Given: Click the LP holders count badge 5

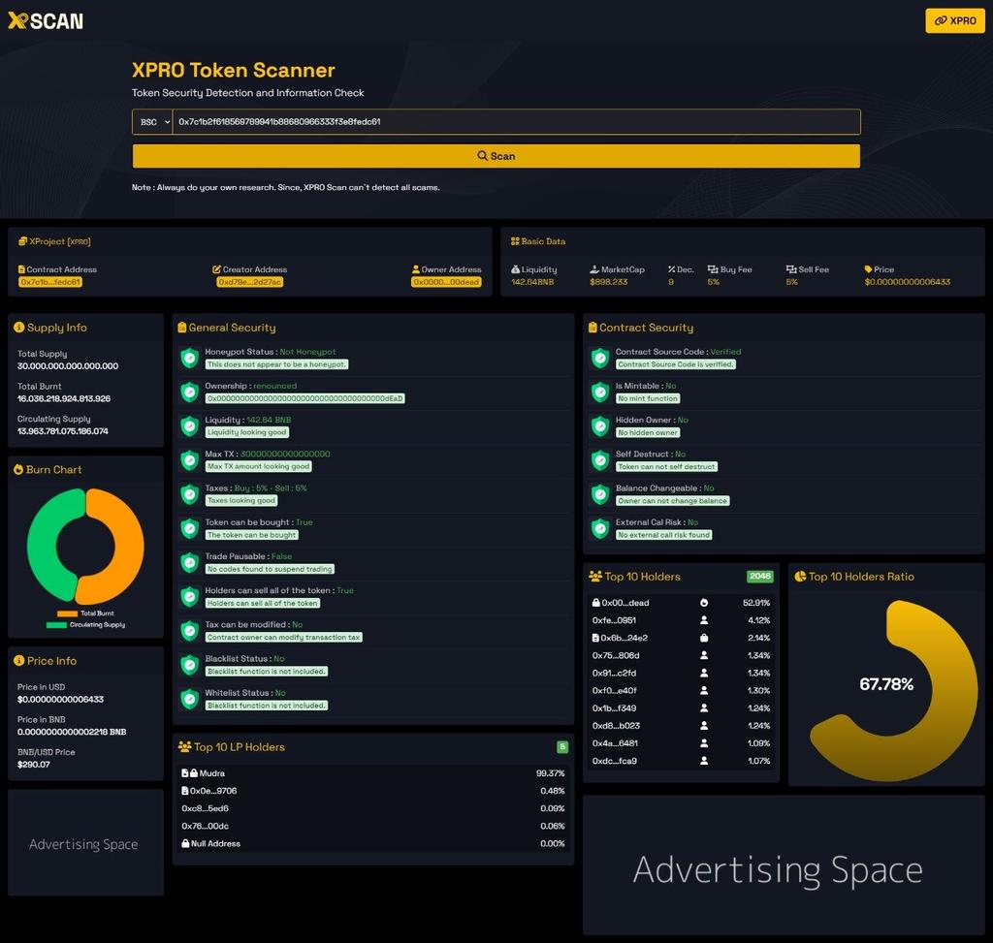Looking at the screenshot, I should coord(562,747).
